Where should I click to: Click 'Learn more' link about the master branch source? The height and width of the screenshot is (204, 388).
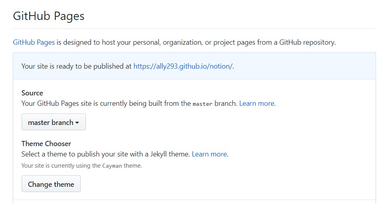(x=257, y=103)
